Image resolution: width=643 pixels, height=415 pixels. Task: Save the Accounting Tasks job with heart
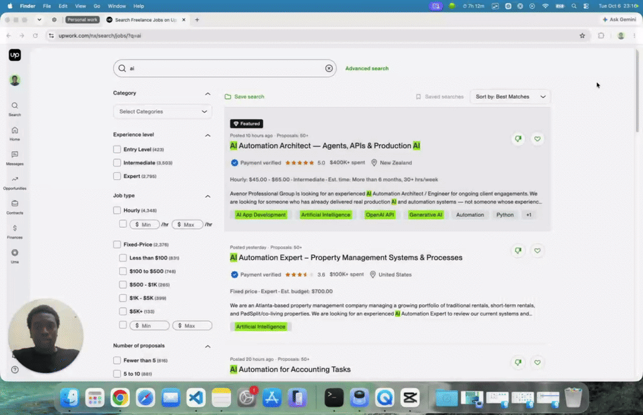[x=538, y=362]
